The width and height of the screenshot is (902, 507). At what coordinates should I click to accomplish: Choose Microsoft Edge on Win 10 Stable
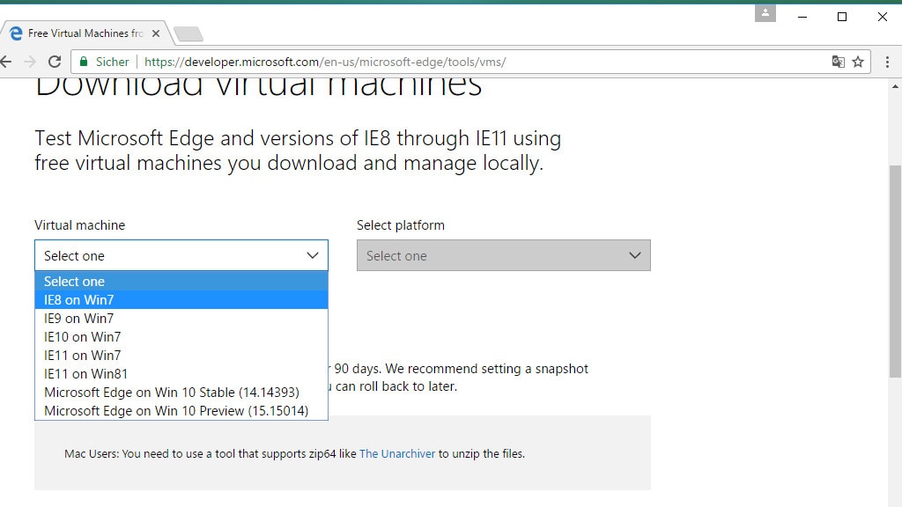[172, 393]
